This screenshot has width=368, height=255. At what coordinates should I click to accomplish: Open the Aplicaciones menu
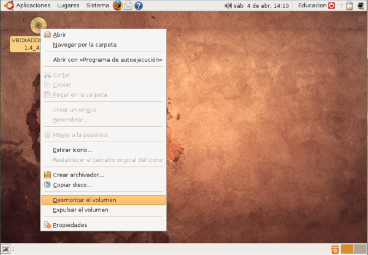point(28,6)
